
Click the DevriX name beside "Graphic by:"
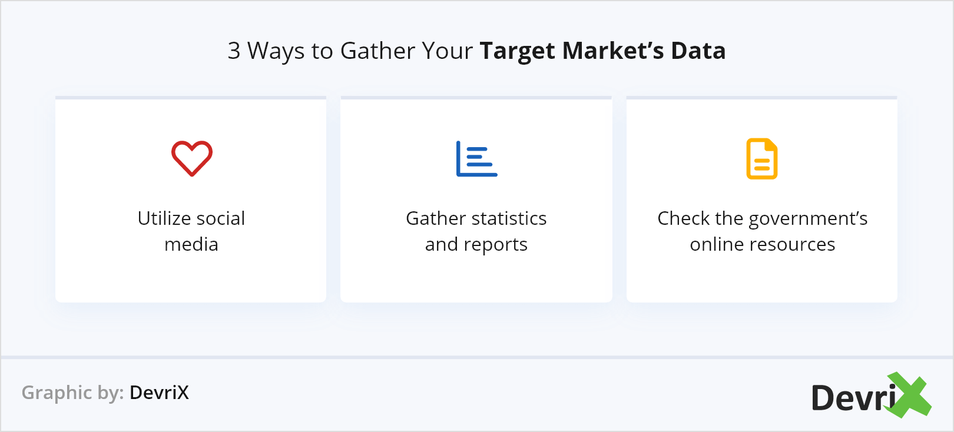tap(159, 393)
